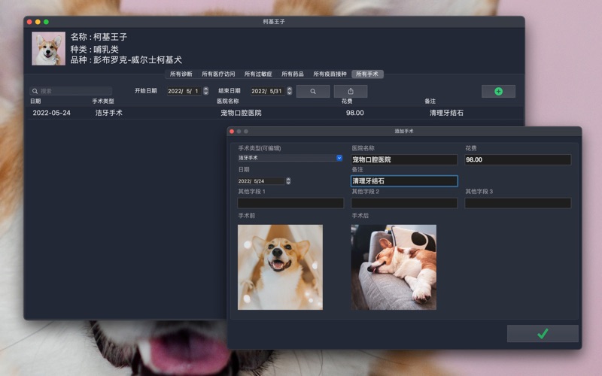This screenshot has width=602, height=376.
Task: Click the 其他字段 2 input
Action: coord(404,203)
